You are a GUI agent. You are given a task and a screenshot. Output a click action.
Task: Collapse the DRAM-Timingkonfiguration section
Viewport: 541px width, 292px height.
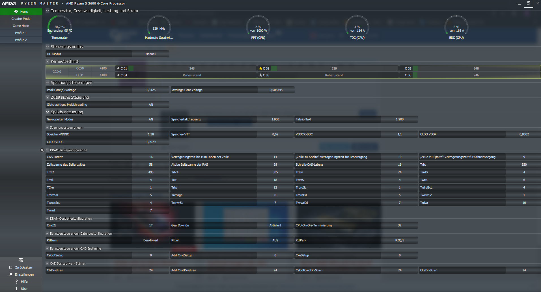coord(47,150)
